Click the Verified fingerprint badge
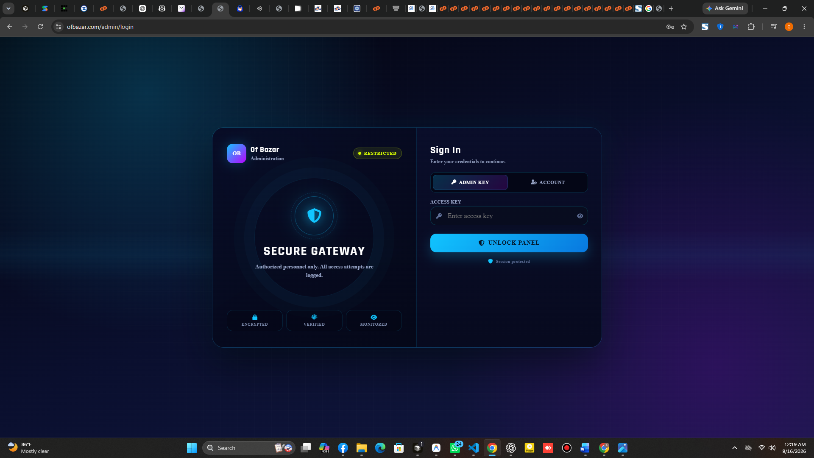This screenshot has height=458, width=814. coord(314,321)
